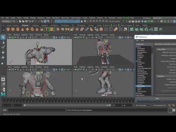Screen dimensions: 176x132
Task: Open the Hypershade window icon
Action: pos(142,22)
